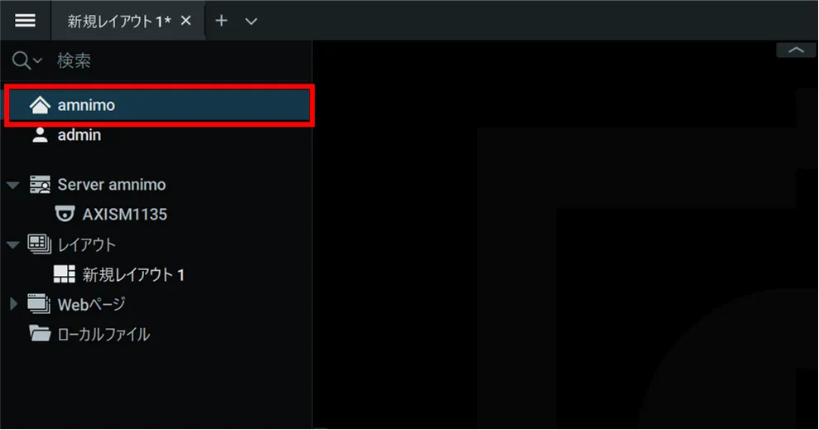Open the tab list dropdown chevron
Screen dimensions: 819x430
tap(251, 22)
